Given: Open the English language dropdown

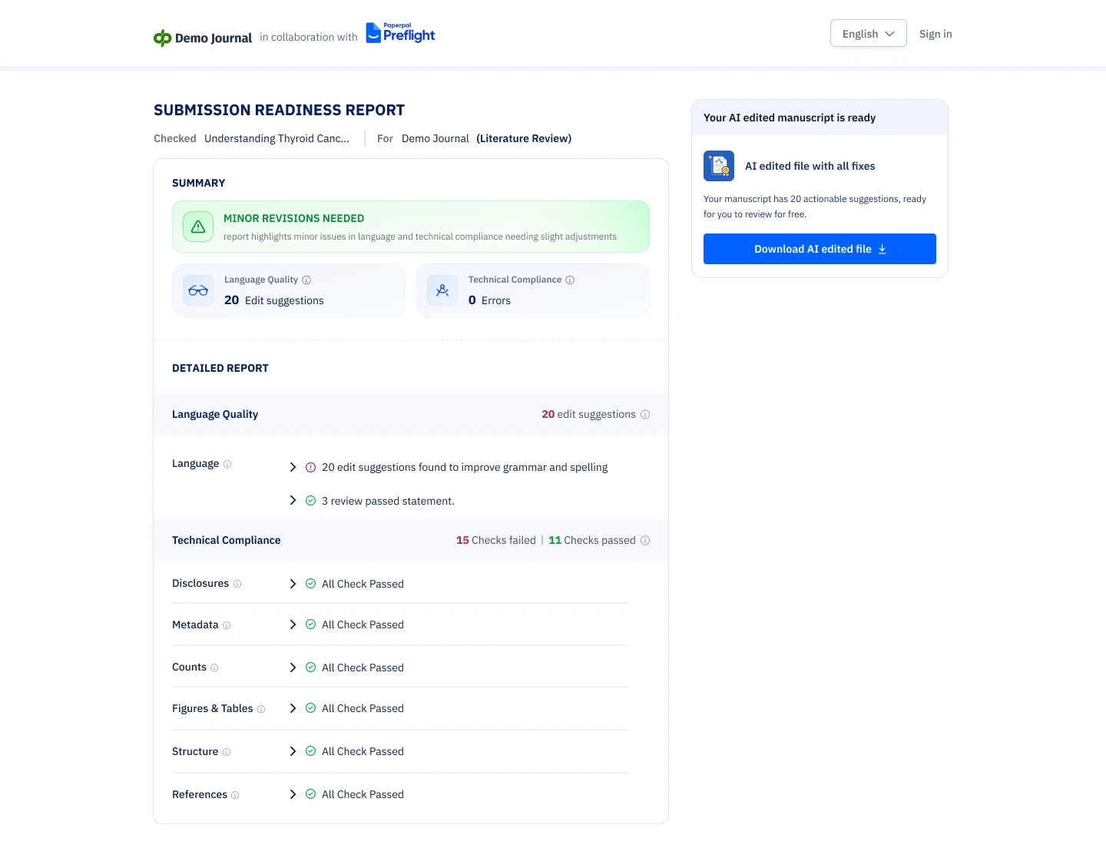Looking at the screenshot, I should coord(869,33).
